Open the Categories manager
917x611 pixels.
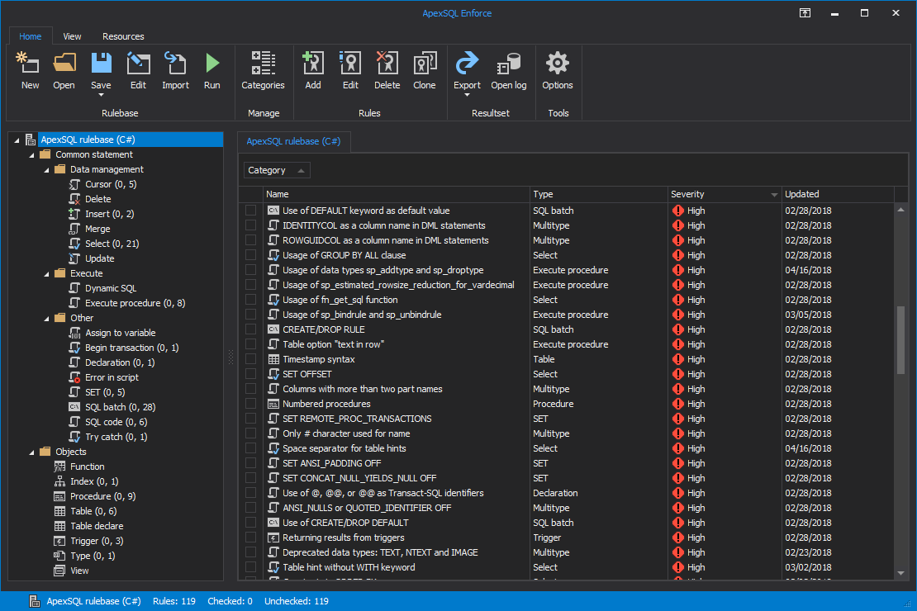click(x=264, y=70)
